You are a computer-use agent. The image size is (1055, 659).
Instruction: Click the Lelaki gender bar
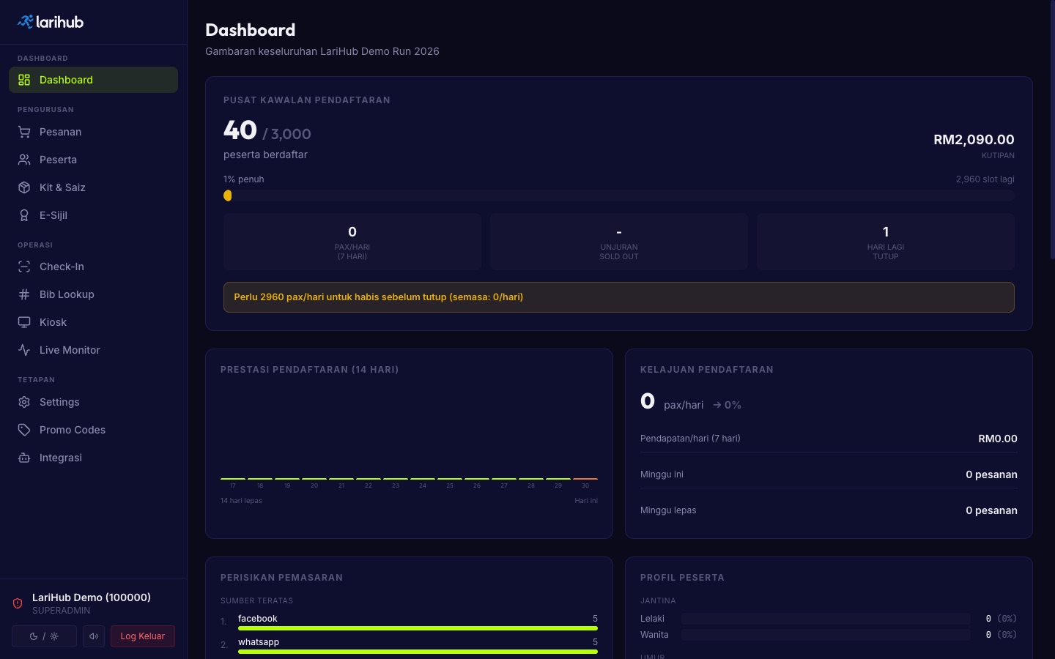click(826, 619)
